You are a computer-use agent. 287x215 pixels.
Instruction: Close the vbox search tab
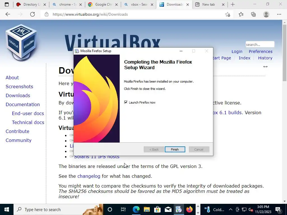tap(152, 4)
